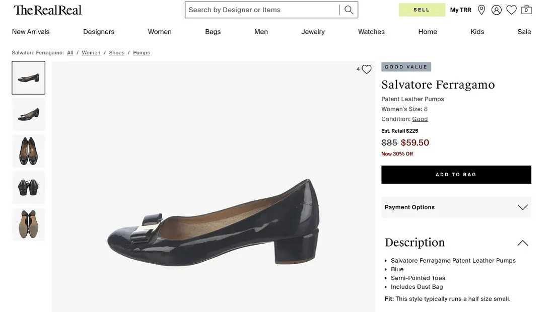The image size is (554, 312).
Task: Open the Home menu
Action: pyautogui.click(x=428, y=32)
